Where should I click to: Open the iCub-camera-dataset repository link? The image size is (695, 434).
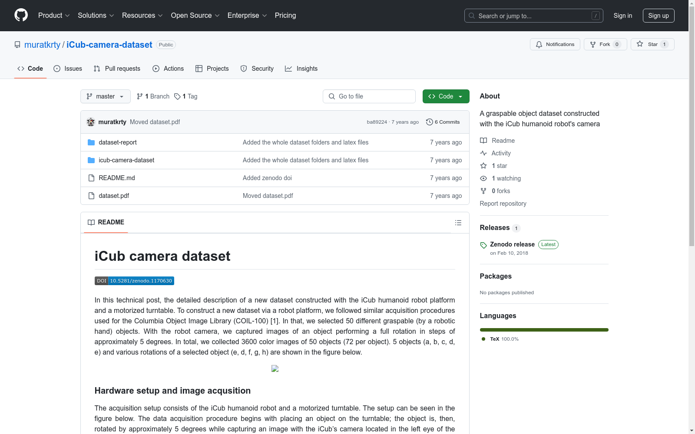click(x=109, y=45)
